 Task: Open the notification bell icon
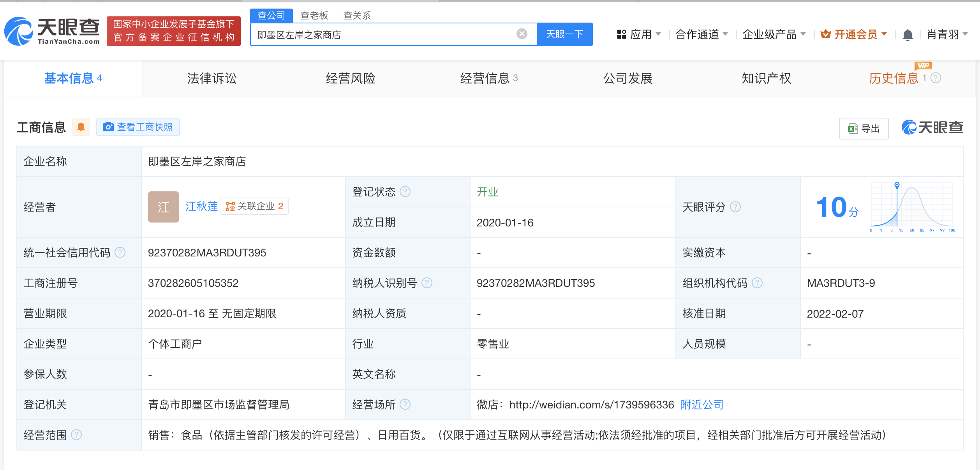pos(908,34)
